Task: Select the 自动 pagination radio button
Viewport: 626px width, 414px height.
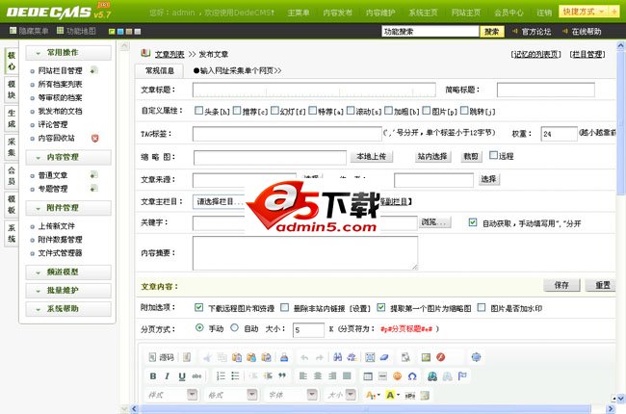Action: pos(234,327)
